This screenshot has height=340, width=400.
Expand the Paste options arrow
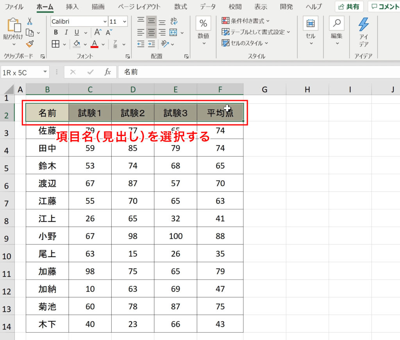[14, 44]
